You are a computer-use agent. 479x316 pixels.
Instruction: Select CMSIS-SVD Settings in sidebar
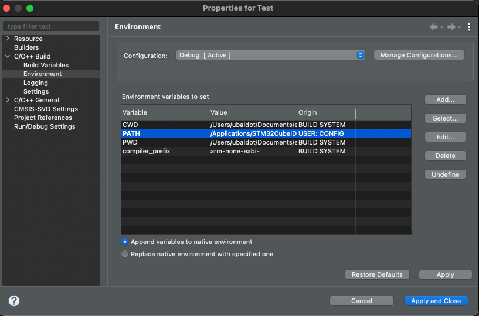(x=46, y=109)
